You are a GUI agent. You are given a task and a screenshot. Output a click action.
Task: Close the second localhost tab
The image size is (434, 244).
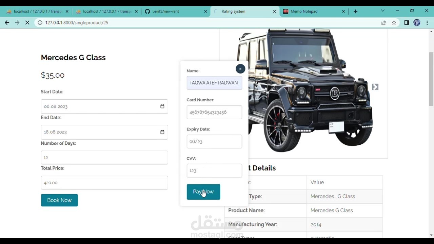click(136, 11)
